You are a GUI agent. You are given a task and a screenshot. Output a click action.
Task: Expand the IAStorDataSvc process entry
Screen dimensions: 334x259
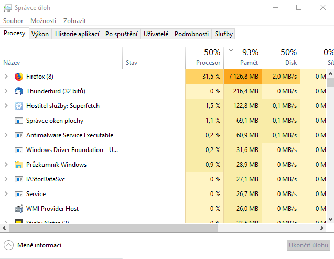coord(6,179)
